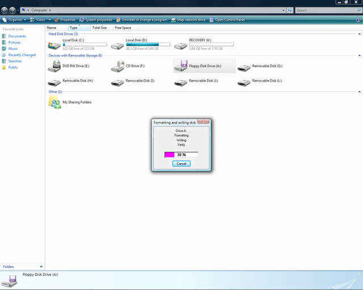Viewport: 363px width, 290px height.
Task: Expand the Views dropdown arrow
Action: [x=49, y=20]
